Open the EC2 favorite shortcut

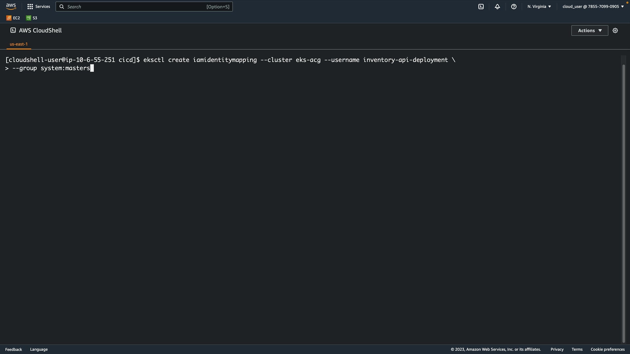coord(13,18)
